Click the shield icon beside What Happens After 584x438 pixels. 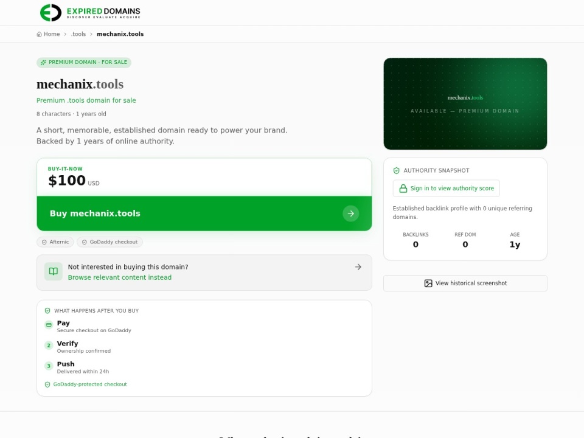pos(47,311)
